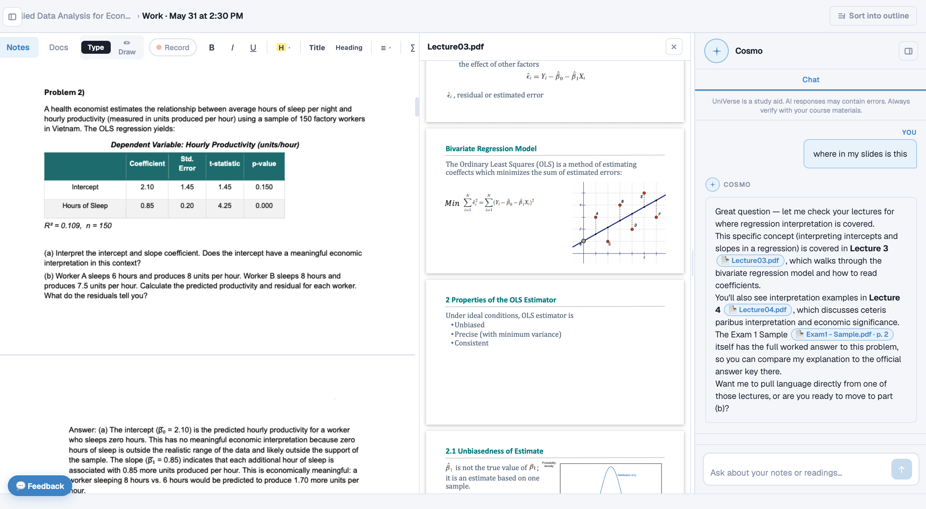Insert equation with the sigma icon
This screenshot has width=926, height=509.
pos(412,48)
